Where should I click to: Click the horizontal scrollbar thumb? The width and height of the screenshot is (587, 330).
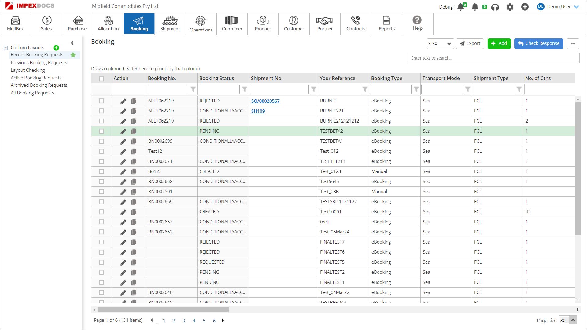tap(163, 310)
